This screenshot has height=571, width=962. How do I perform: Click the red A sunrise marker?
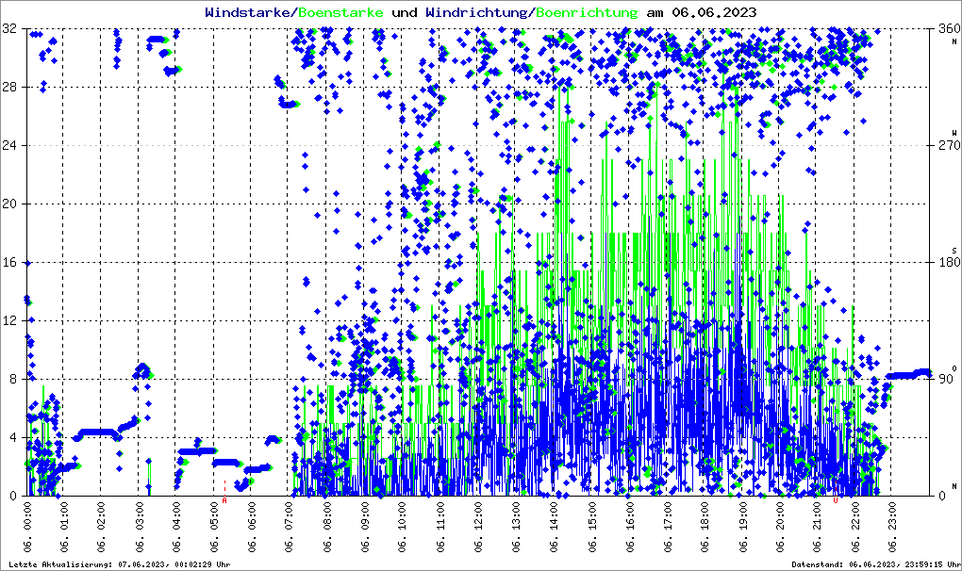[224, 500]
